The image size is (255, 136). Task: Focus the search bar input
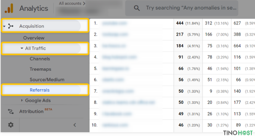(181, 8)
